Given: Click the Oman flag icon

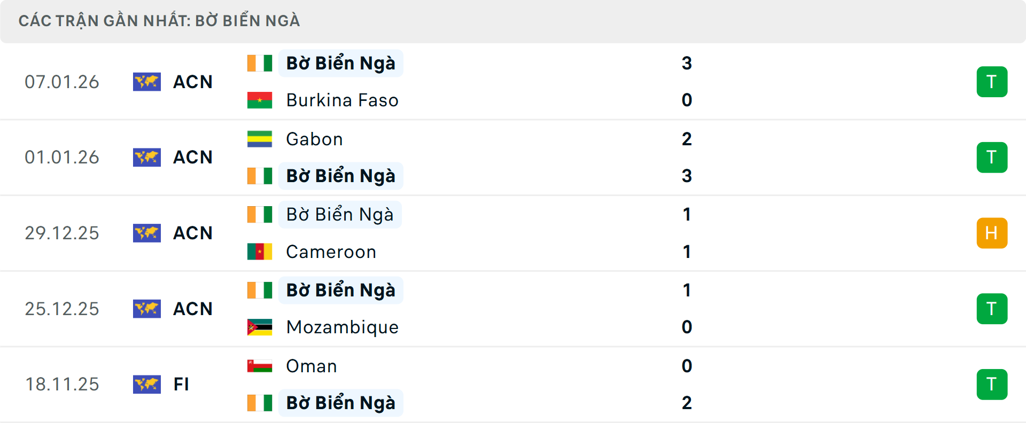Looking at the screenshot, I should 260,366.
